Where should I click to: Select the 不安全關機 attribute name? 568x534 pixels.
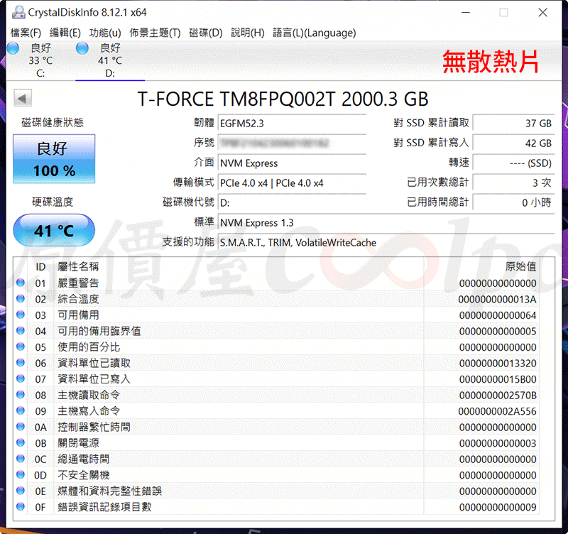[84, 475]
